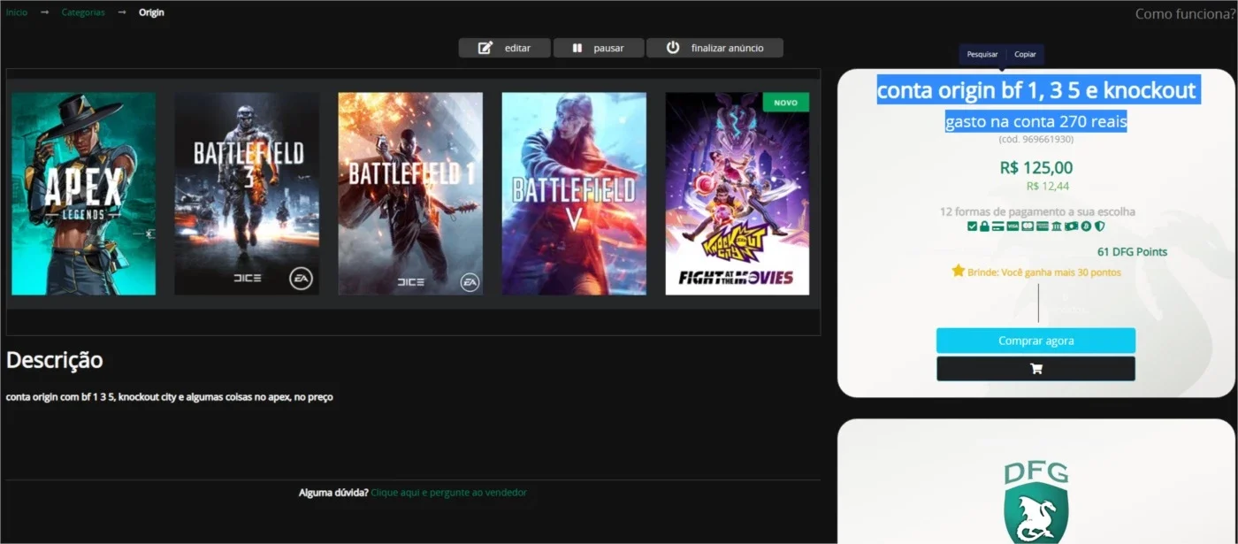Click the shield payment icon

click(x=1099, y=226)
